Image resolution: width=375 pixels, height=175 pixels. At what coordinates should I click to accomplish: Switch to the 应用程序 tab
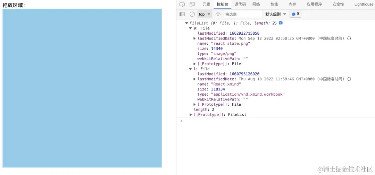(x=314, y=4)
